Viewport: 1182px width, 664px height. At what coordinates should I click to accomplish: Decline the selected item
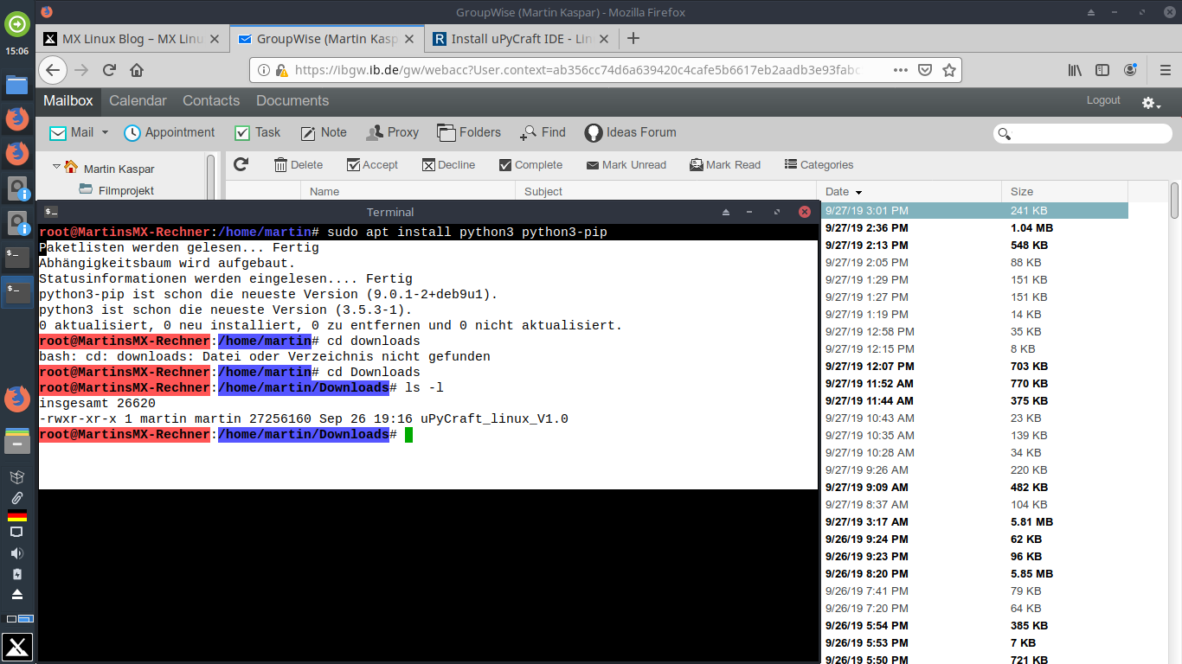pyautogui.click(x=448, y=164)
